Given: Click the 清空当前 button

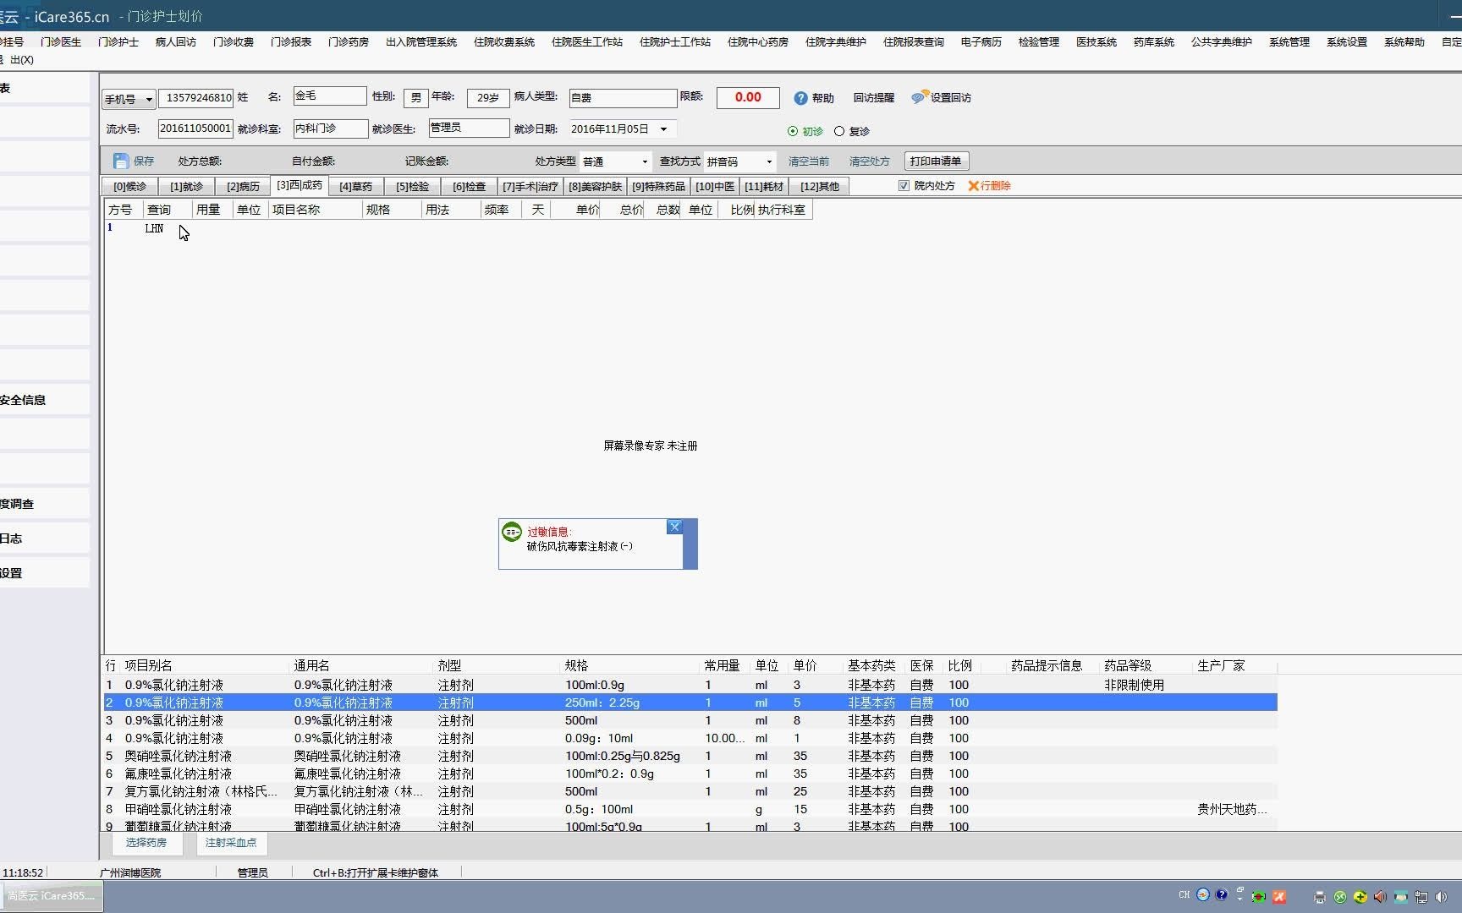Looking at the screenshot, I should pyautogui.click(x=809, y=161).
